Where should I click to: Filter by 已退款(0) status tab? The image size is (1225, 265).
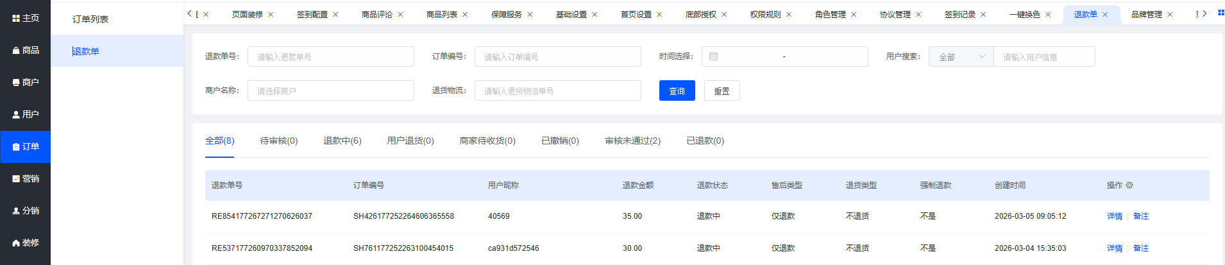click(705, 141)
